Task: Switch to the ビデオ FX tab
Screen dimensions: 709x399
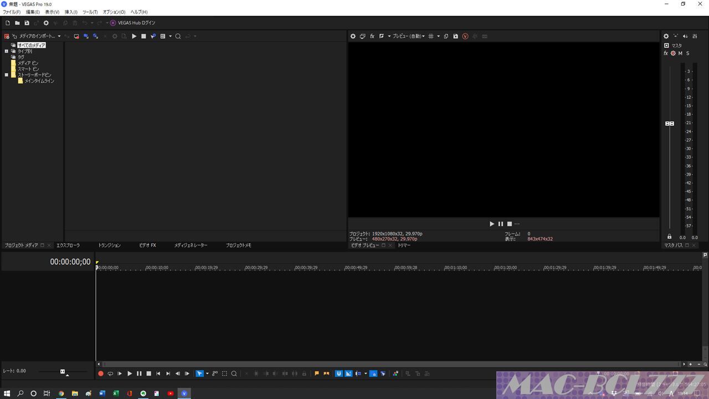Action: 147,245
